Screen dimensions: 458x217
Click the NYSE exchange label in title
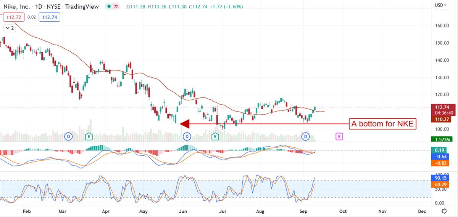point(53,6)
